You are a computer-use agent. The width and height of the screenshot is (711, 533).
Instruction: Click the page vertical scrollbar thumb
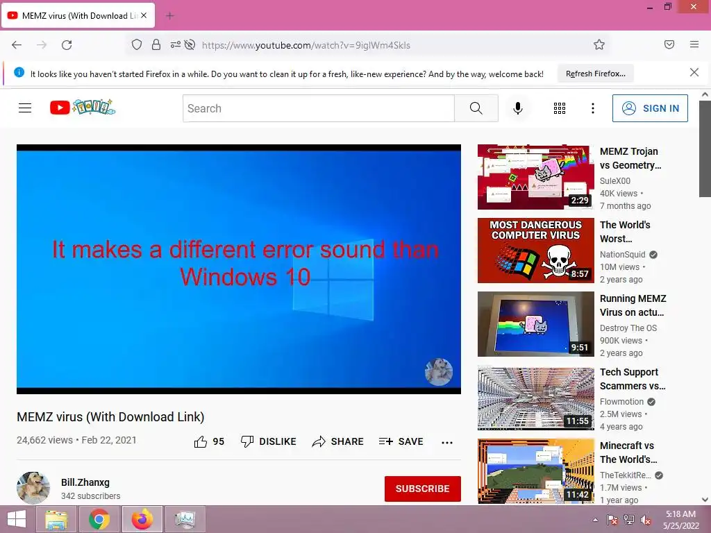point(705,149)
